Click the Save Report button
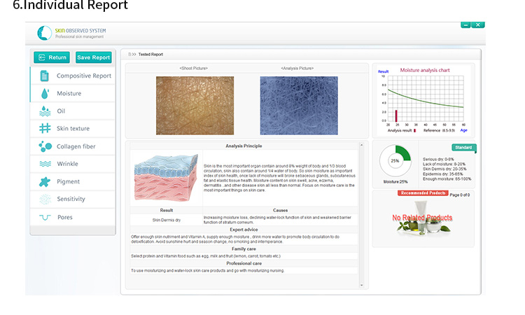The width and height of the screenshot is (525, 315). [x=93, y=57]
